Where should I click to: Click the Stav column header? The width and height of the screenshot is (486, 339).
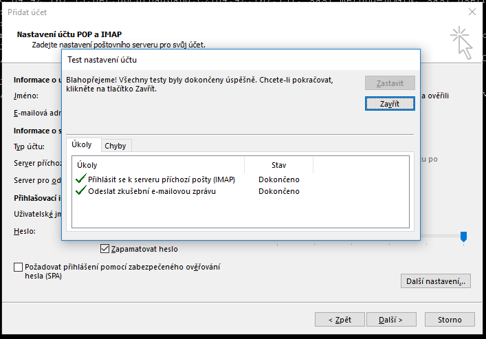pyautogui.click(x=278, y=165)
